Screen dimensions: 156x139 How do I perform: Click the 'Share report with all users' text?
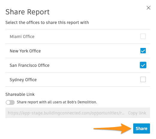click(x=57, y=102)
